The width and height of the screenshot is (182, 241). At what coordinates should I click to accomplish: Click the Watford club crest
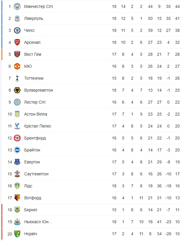pyautogui.click(x=17, y=198)
